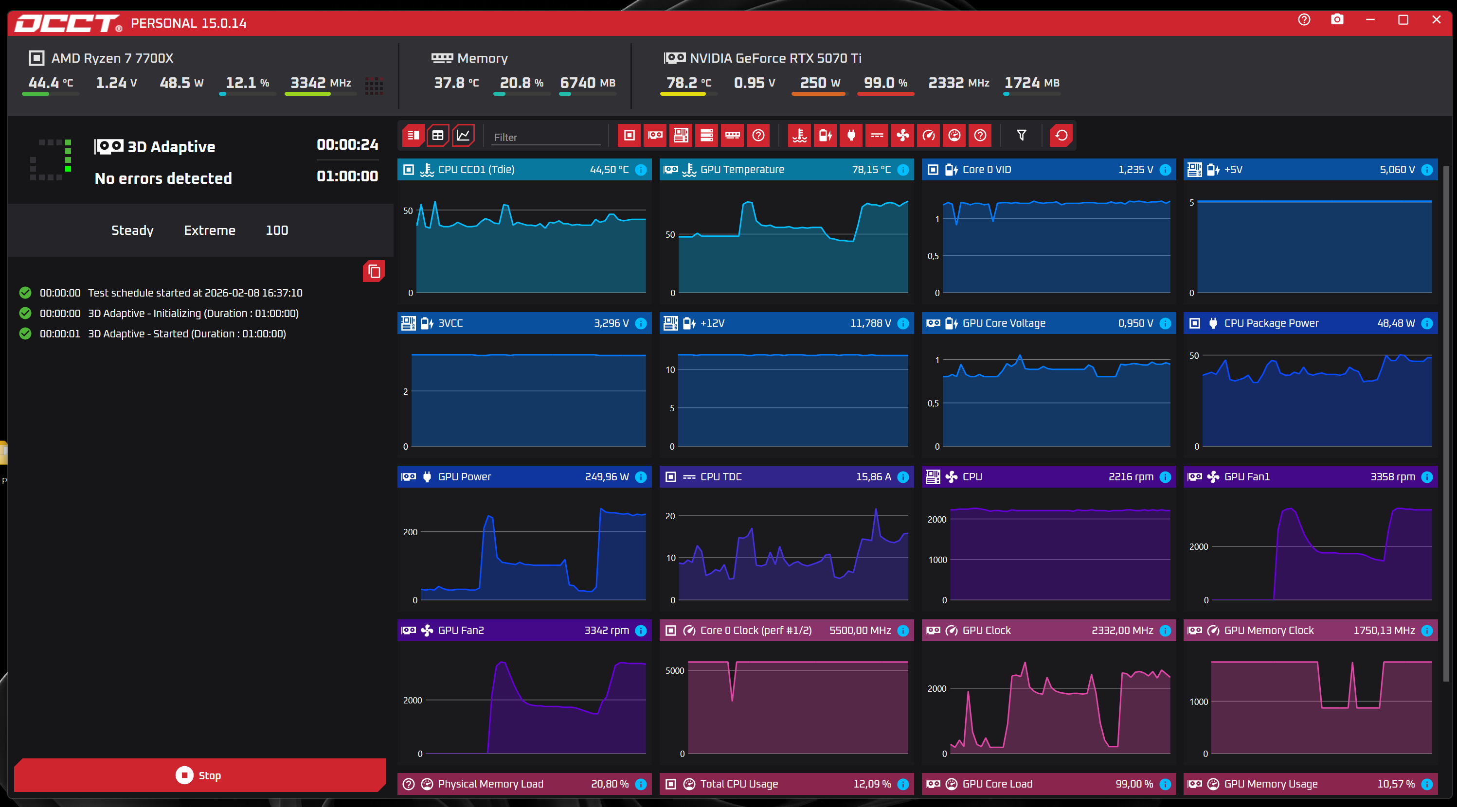Viewport: 1457px width, 807px height.
Task: Copy the test log to clipboard
Action: [374, 271]
